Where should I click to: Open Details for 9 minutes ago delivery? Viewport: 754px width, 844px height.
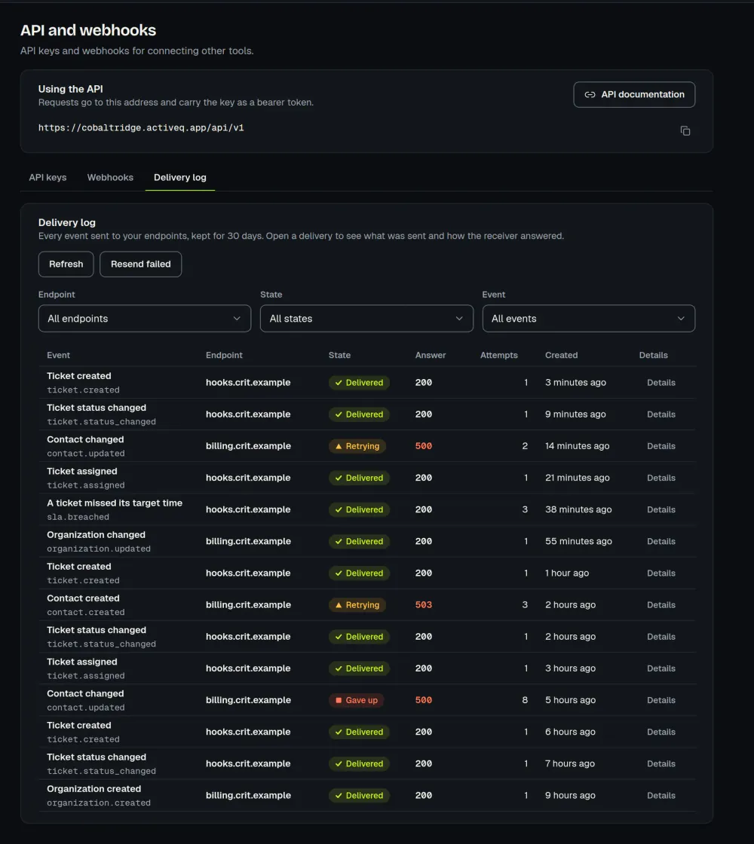point(661,414)
